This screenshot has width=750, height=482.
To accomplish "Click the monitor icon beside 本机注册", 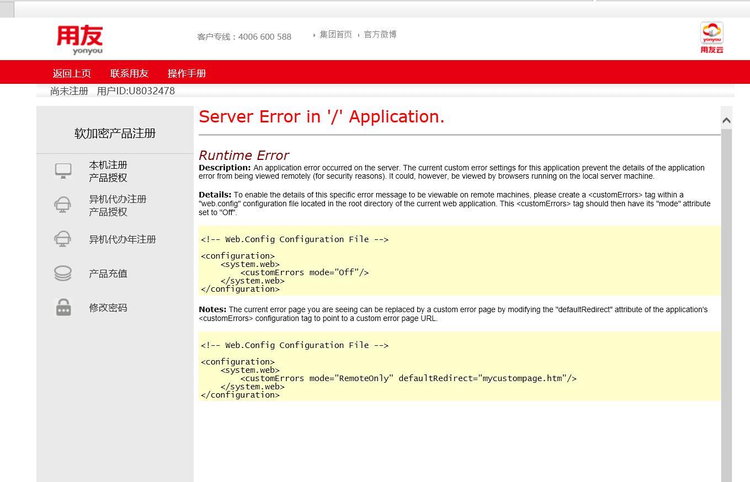I will click(63, 171).
